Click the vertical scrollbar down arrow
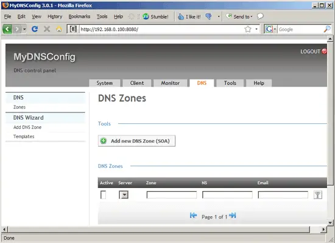This screenshot has height=243, width=335. (x=330, y=223)
